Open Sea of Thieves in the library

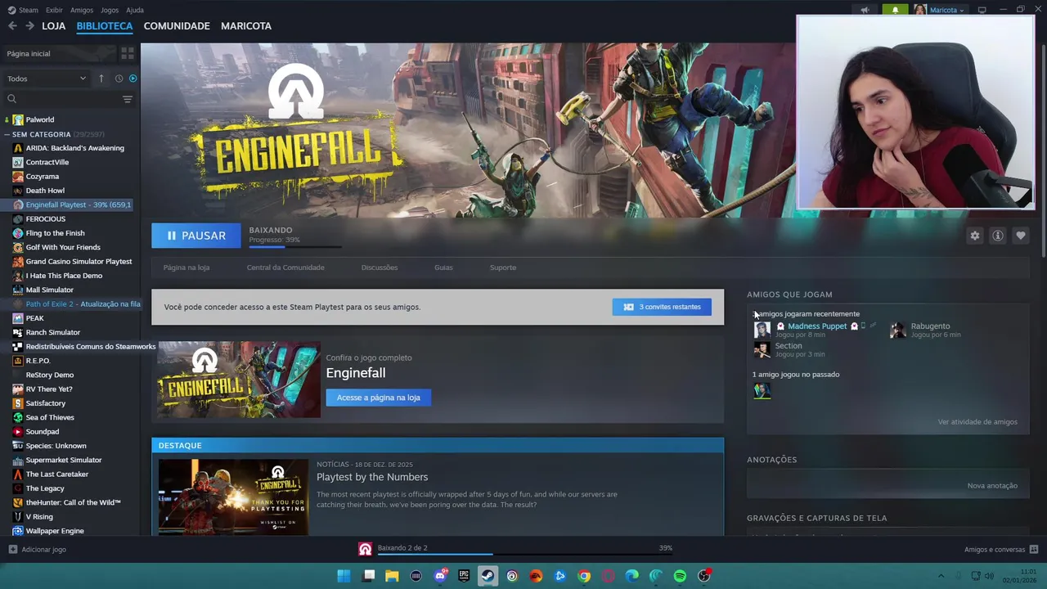50,417
